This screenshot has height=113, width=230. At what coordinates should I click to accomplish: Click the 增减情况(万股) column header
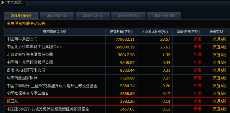(x=188, y=32)
